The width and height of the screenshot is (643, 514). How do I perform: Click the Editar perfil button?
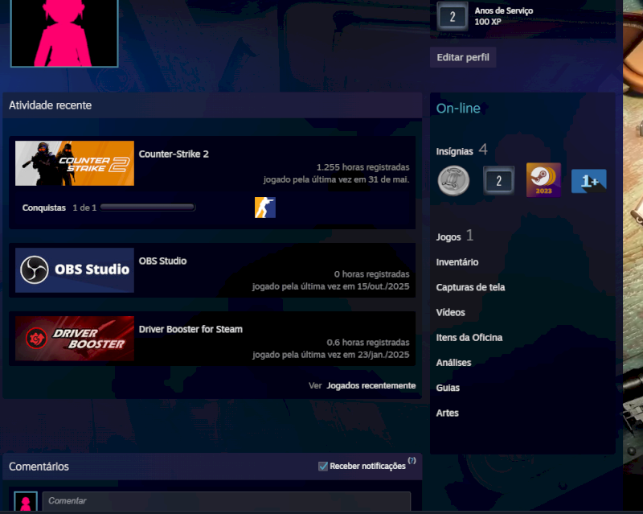tap(463, 57)
